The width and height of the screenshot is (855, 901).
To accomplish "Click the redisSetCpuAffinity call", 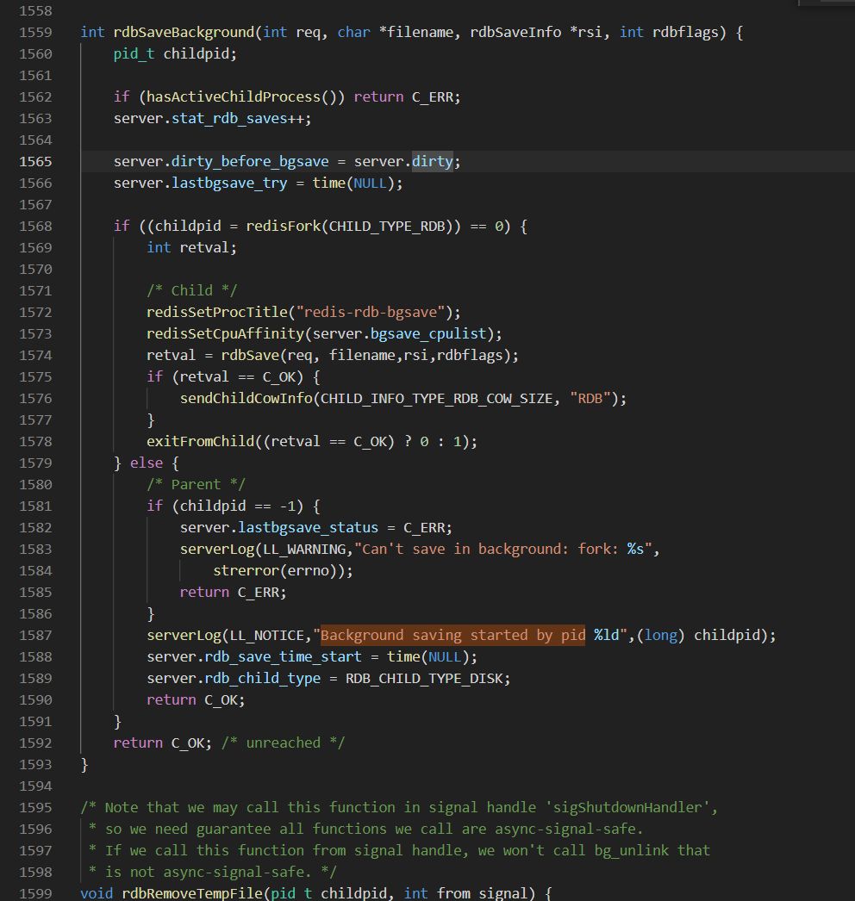I will click(226, 334).
